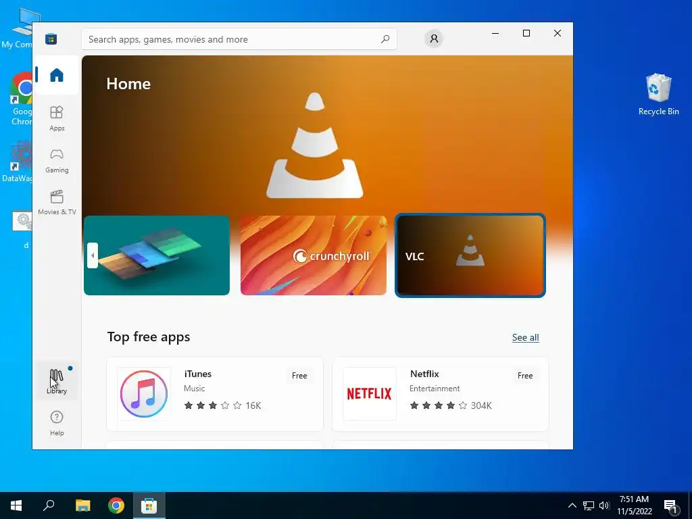This screenshot has height=519, width=692.
Task: Click the Microsoft Store taskbar icon
Action: click(149, 505)
